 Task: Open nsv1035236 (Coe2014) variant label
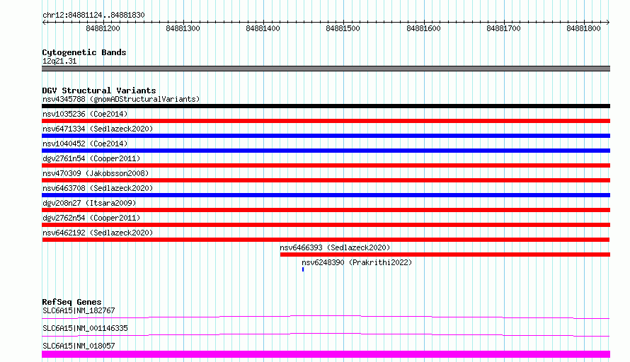click(x=85, y=114)
